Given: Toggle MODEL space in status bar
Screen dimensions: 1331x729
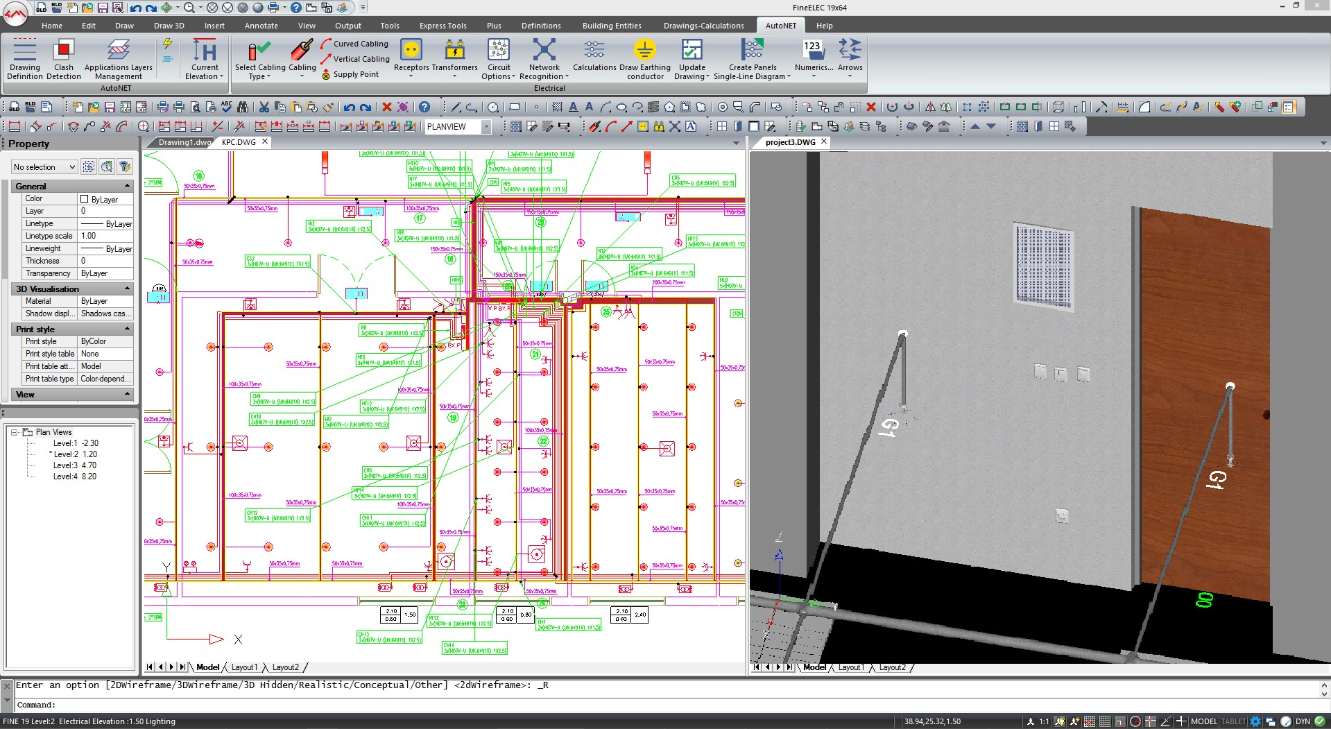Looking at the screenshot, I should pyautogui.click(x=1203, y=721).
